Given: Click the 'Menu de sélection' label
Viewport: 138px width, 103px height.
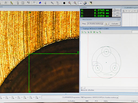Looking at the screenshot, I should pos(87,90).
